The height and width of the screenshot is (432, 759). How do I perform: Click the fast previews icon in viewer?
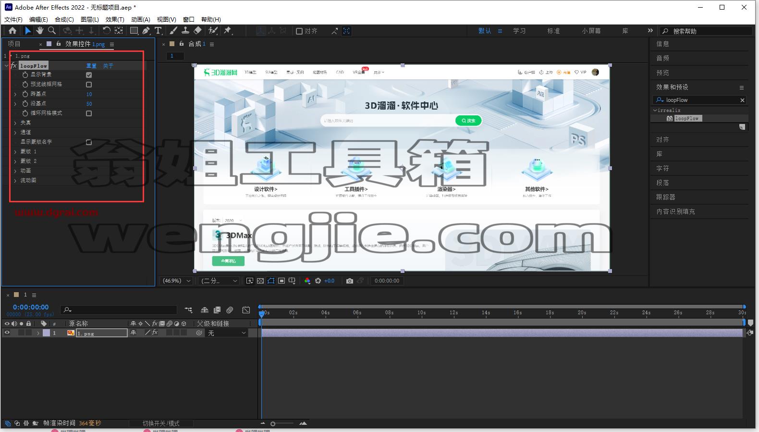250,281
